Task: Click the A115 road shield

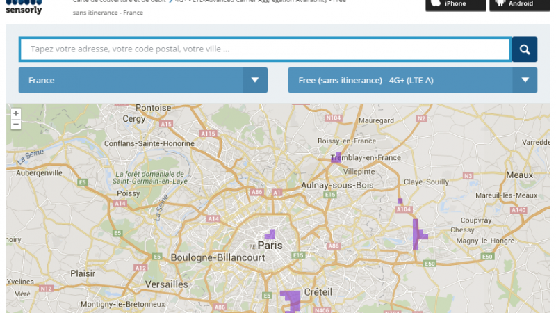Action: point(208,134)
